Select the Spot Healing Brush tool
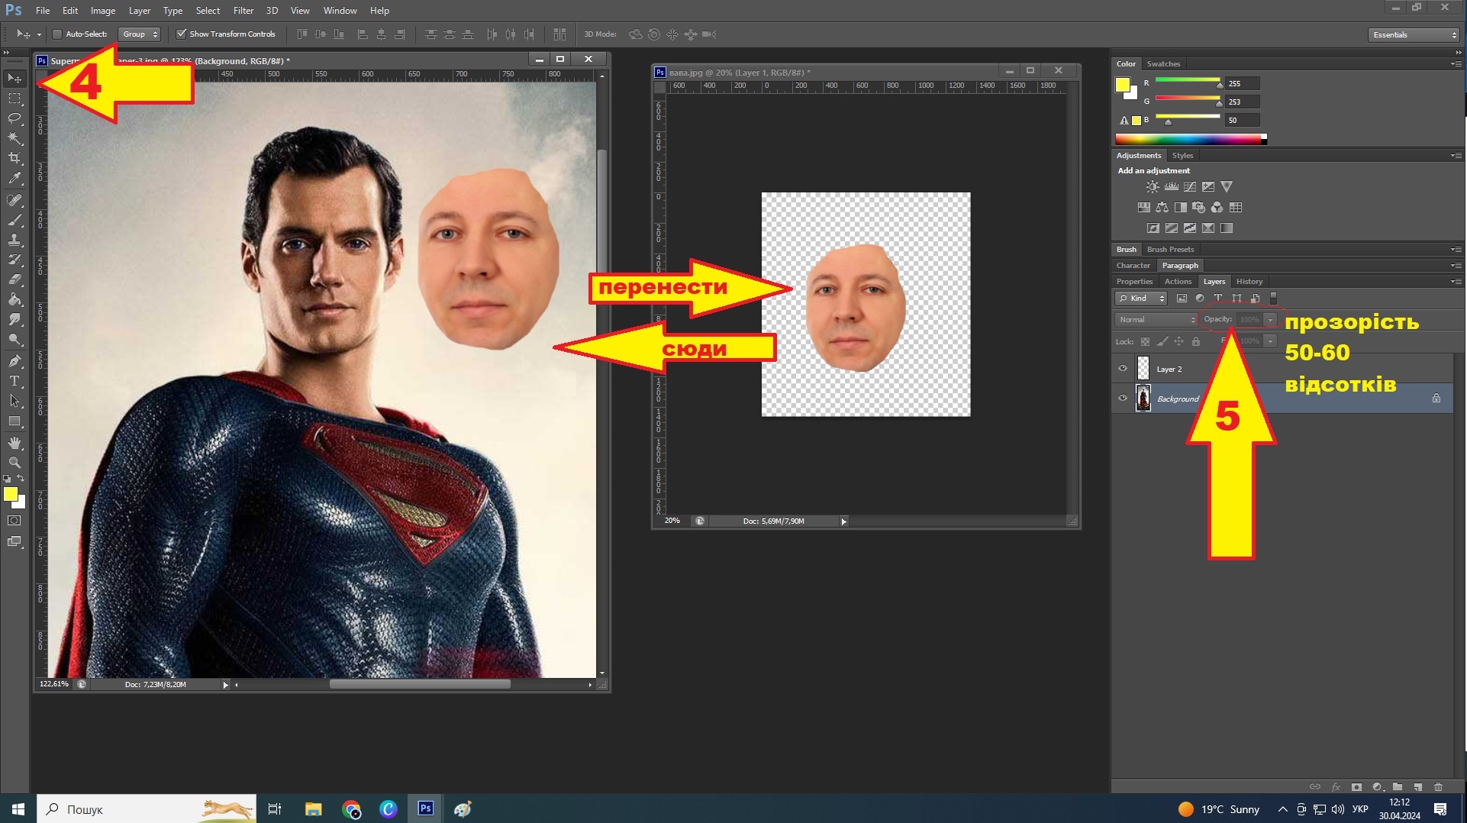The width and height of the screenshot is (1467, 823). 15,200
